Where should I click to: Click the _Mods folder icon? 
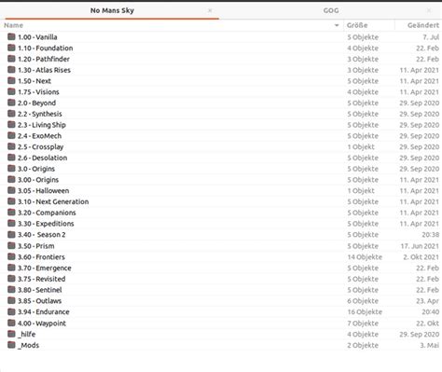[x=11, y=345]
